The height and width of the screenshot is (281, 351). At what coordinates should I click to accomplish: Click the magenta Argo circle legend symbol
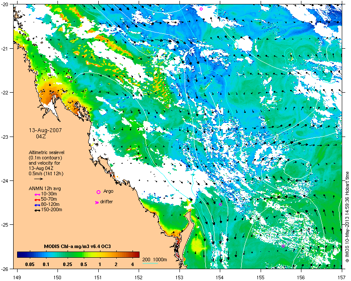98,192
